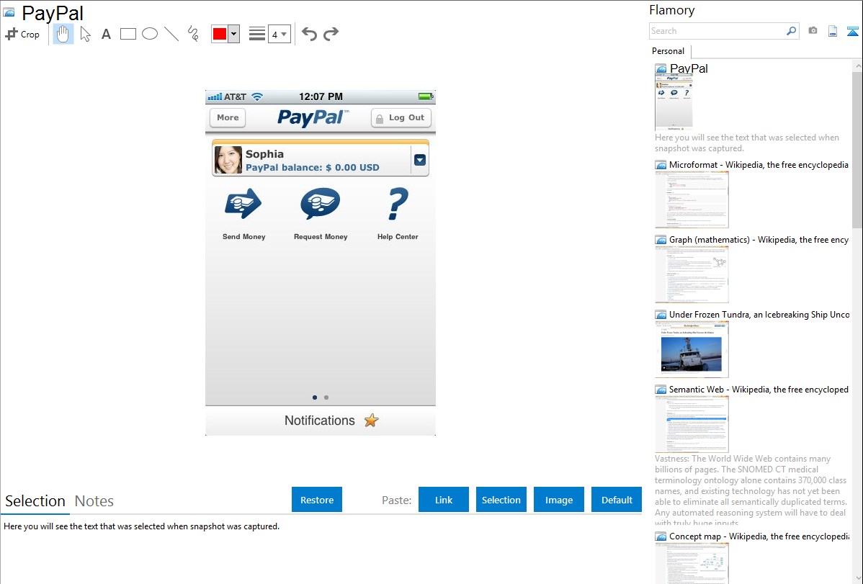Click the Notifications star icon
Viewport: 863px width, 584px height.
coord(372,421)
